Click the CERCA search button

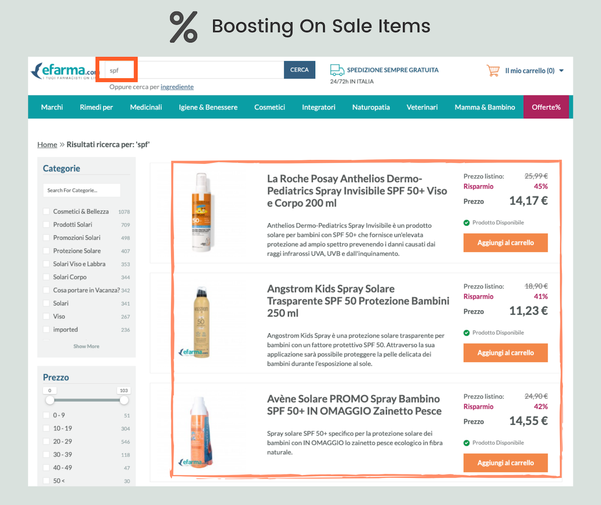click(x=299, y=70)
